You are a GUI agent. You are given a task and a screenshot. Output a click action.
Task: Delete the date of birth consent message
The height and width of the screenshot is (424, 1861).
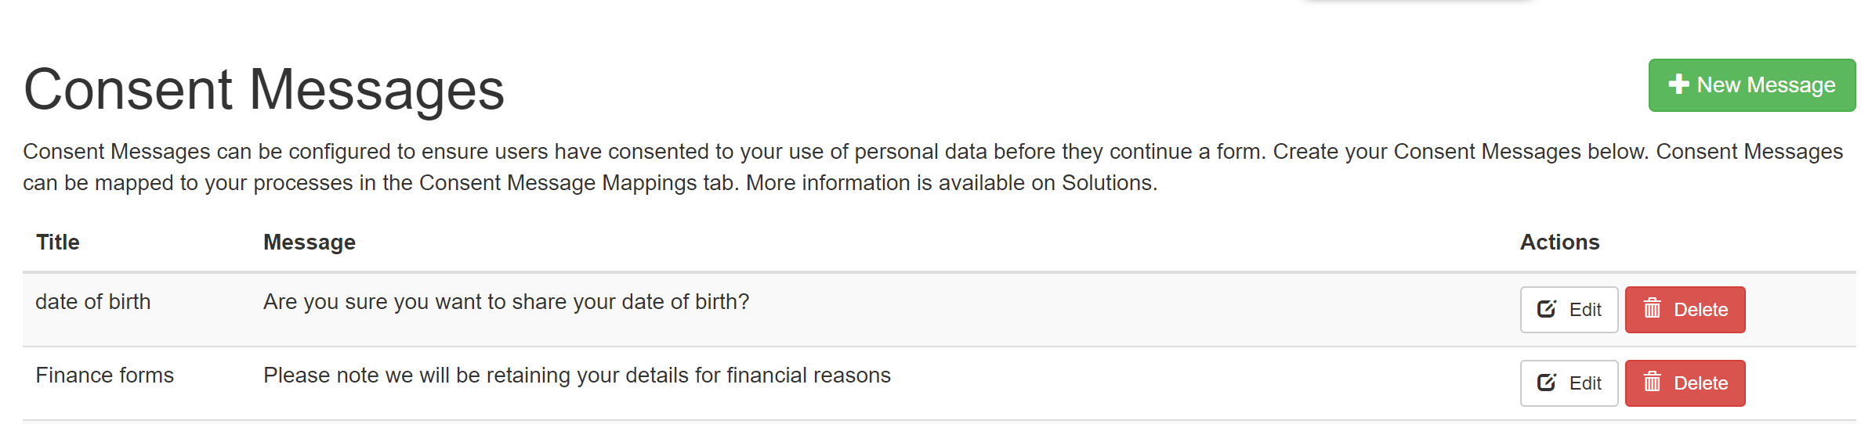(x=1685, y=309)
